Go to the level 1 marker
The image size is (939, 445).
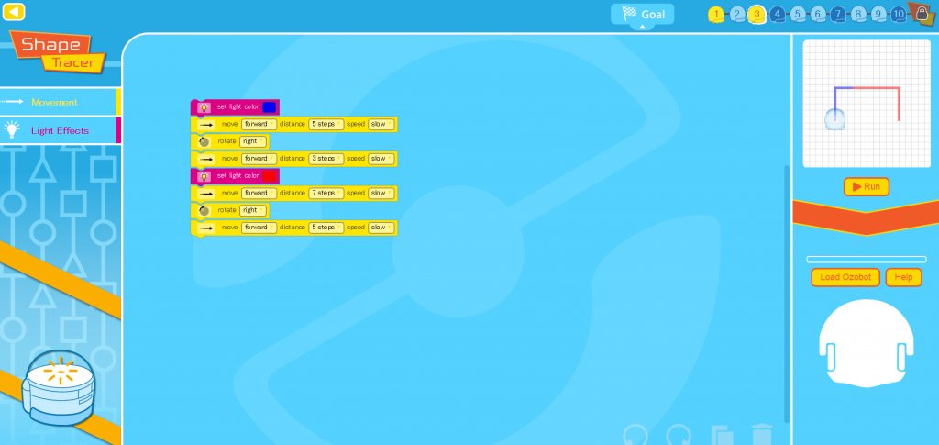tap(716, 14)
